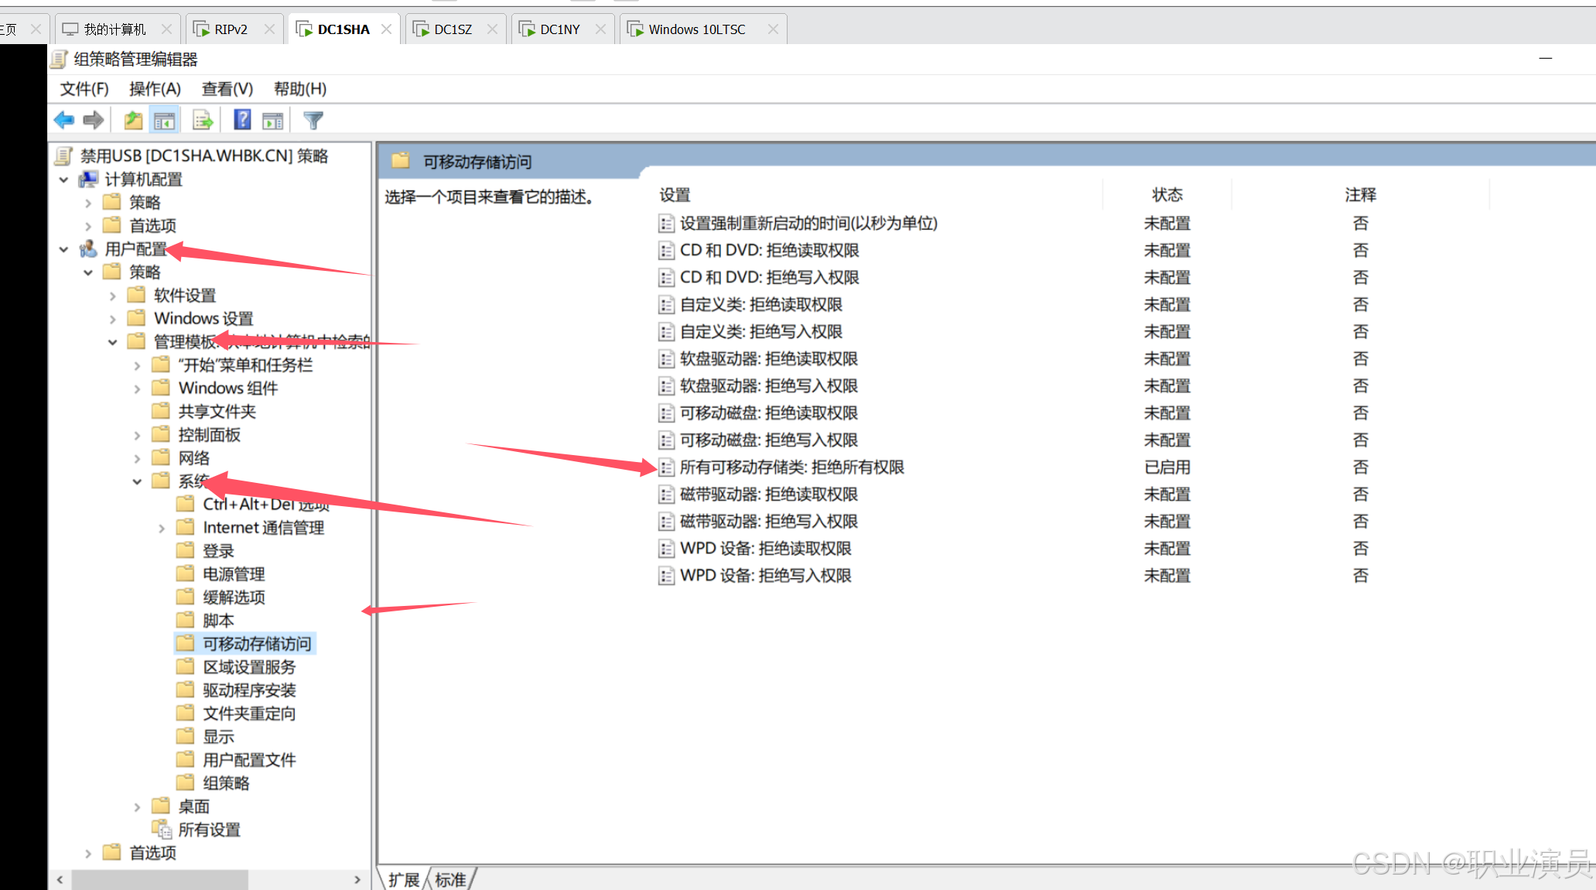
Task: Open the 查看(V) menu
Action: [227, 89]
